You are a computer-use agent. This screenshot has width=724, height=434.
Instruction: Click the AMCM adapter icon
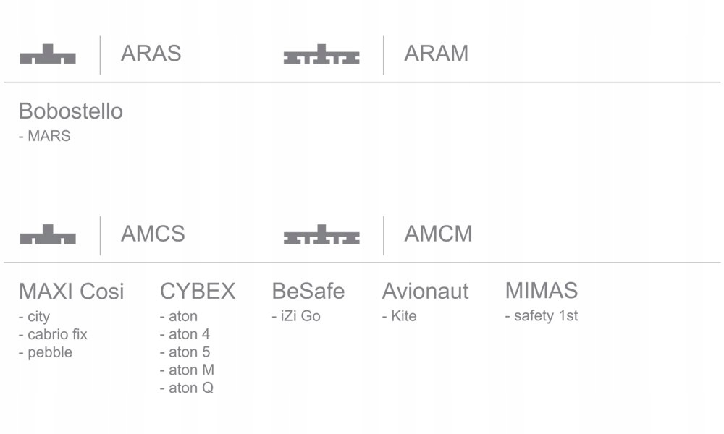[x=321, y=237]
